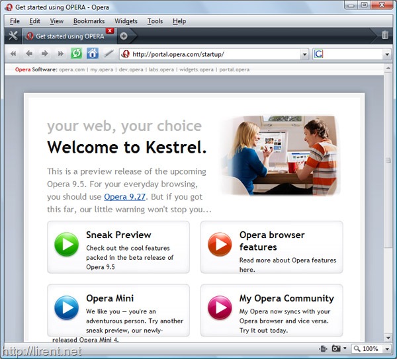397x359 pixels.
Task: Visit the portal.opera link
Action: 234,69
